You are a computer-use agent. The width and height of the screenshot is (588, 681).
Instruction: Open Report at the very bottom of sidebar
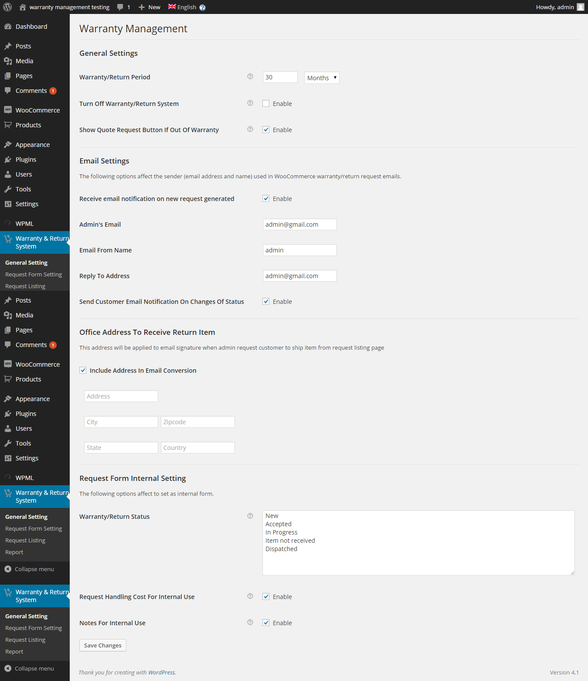[x=14, y=651]
